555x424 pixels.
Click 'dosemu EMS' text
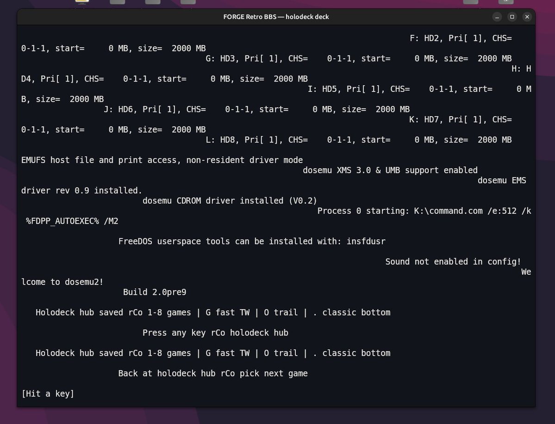(502, 181)
